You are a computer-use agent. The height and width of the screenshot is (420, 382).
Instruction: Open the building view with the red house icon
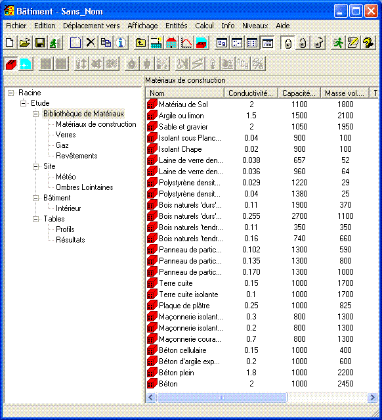(x=171, y=43)
